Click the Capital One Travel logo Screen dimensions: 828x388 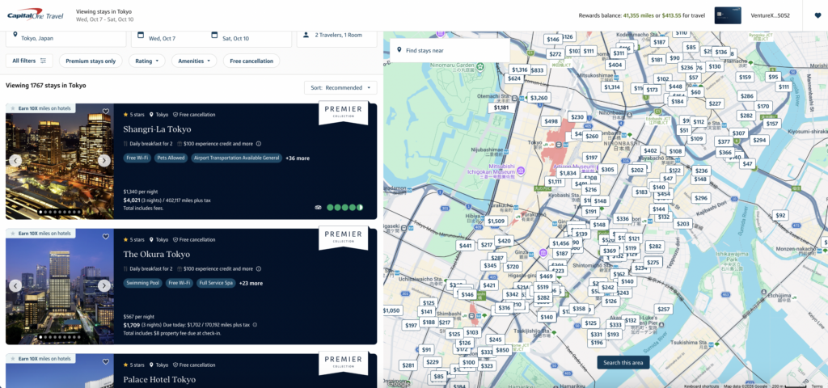36,15
